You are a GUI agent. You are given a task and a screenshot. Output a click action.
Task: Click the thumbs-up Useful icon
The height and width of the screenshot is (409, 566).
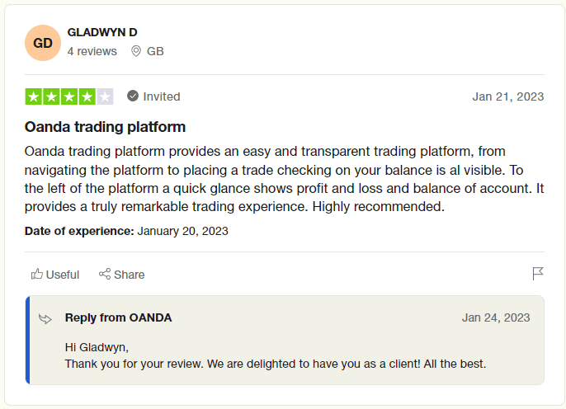[x=37, y=274]
